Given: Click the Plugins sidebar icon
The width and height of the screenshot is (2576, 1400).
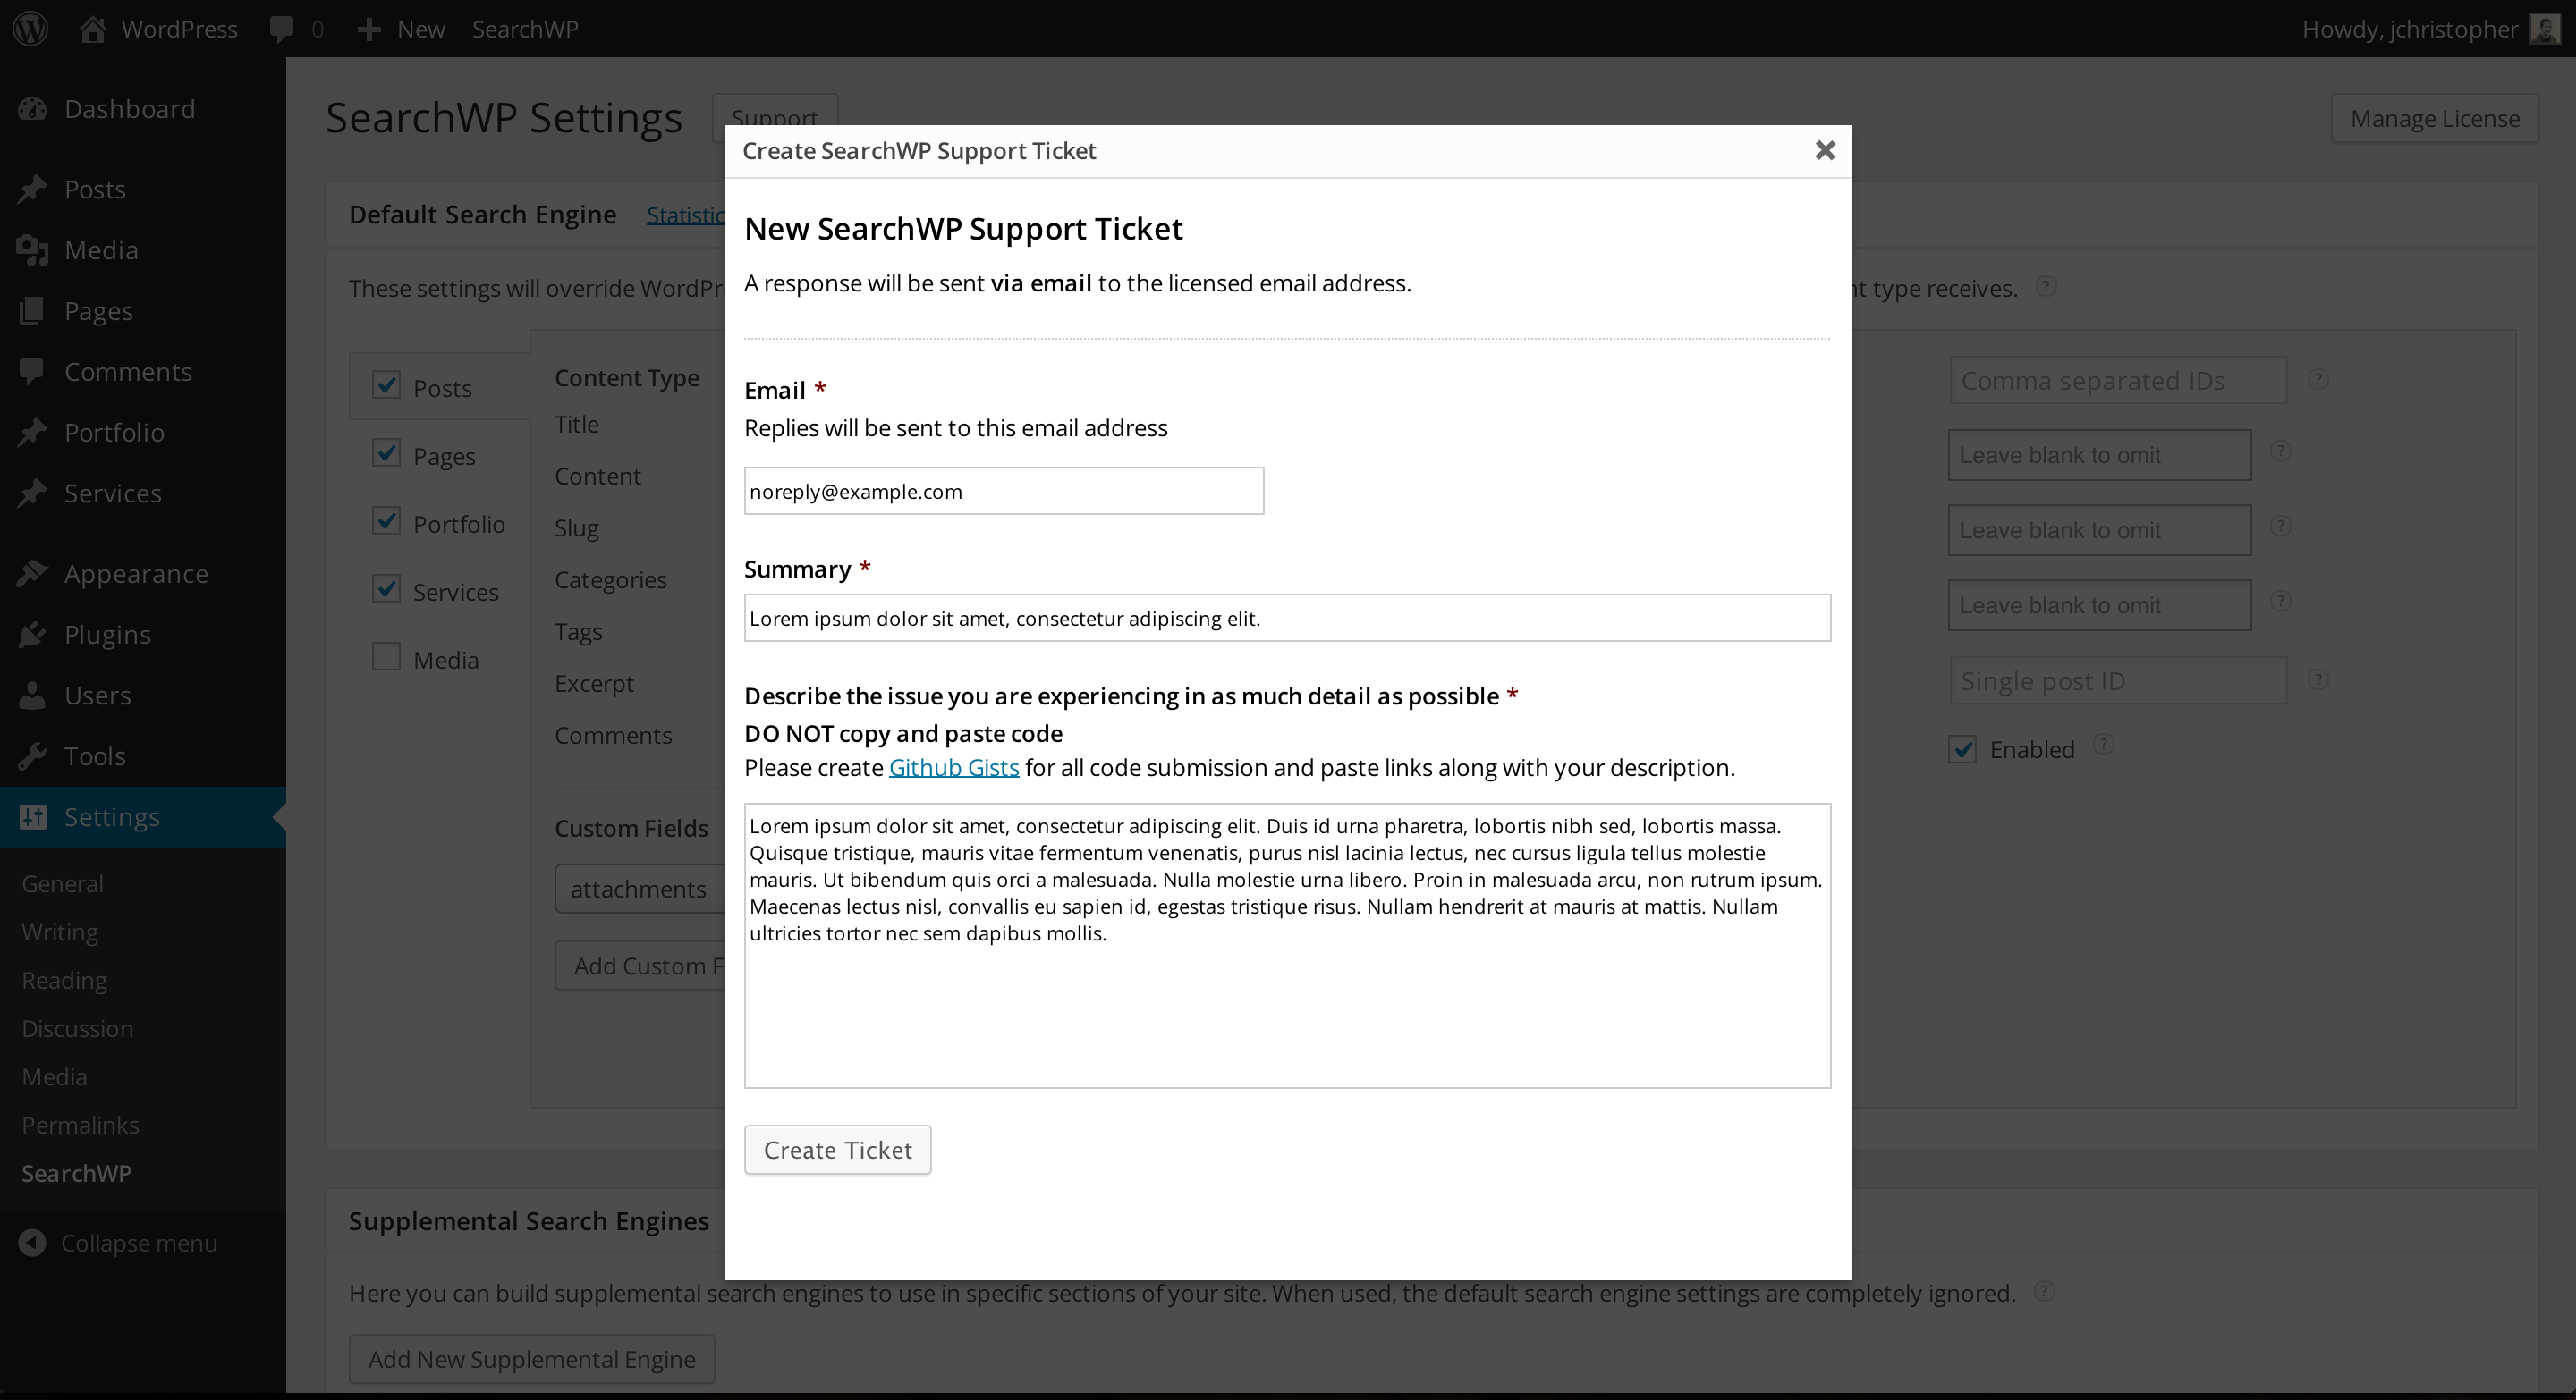Looking at the screenshot, I should (x=31, y=635).
